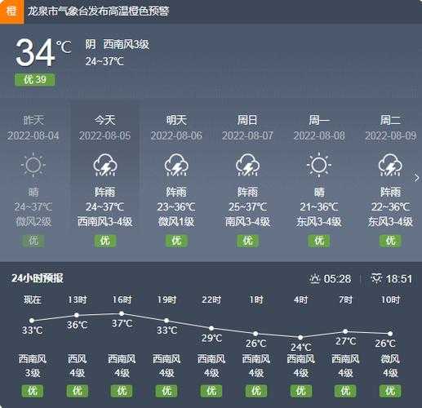The height and width of the screenshot is (408, 422).
Task: Click the thunderstorm icon for 今天 2022-08-05
Action: [105, 165]
